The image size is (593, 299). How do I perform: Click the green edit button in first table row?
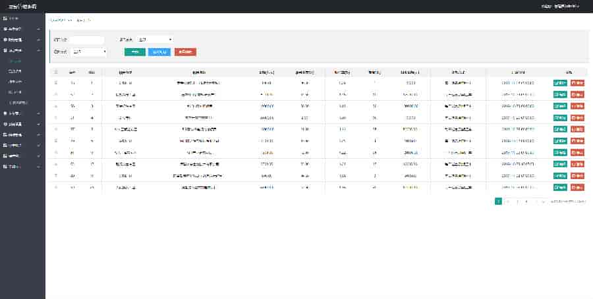pos(560,83)
